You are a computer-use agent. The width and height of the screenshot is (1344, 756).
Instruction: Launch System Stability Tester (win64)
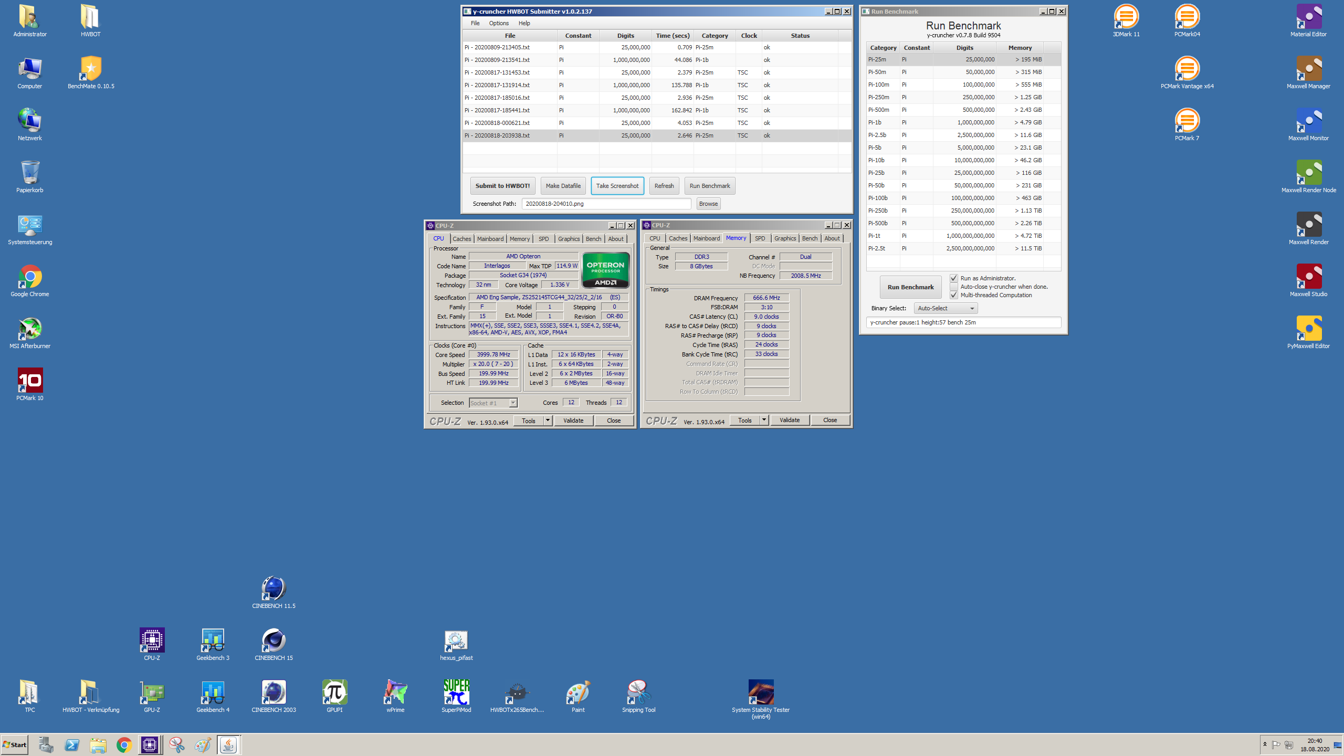click(x=761, y=699)
